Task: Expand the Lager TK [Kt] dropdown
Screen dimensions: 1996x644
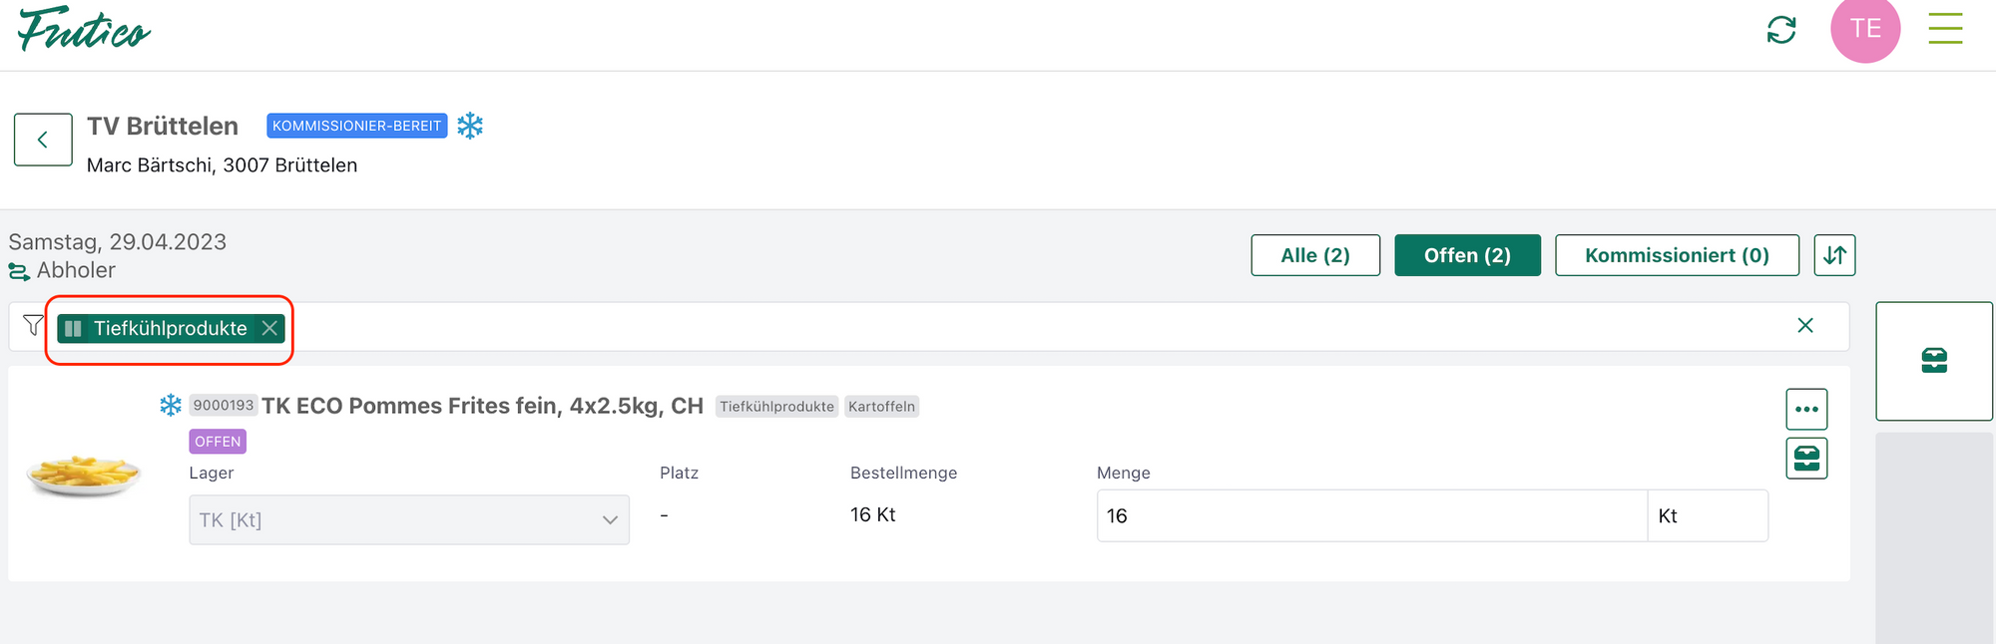Action: 409,519
